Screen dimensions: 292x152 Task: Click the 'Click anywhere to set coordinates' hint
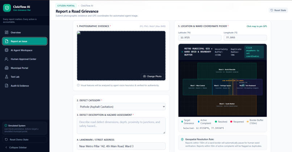[254, 52]
